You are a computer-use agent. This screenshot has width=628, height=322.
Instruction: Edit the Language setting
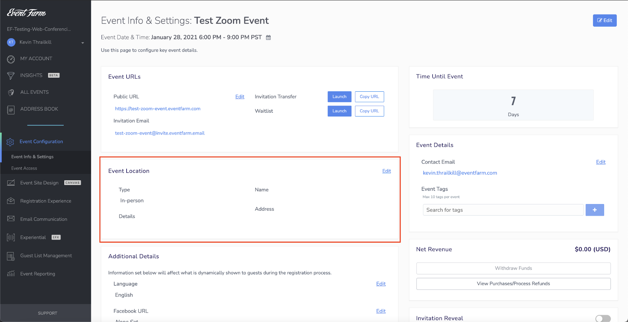[x=381, y=284]
